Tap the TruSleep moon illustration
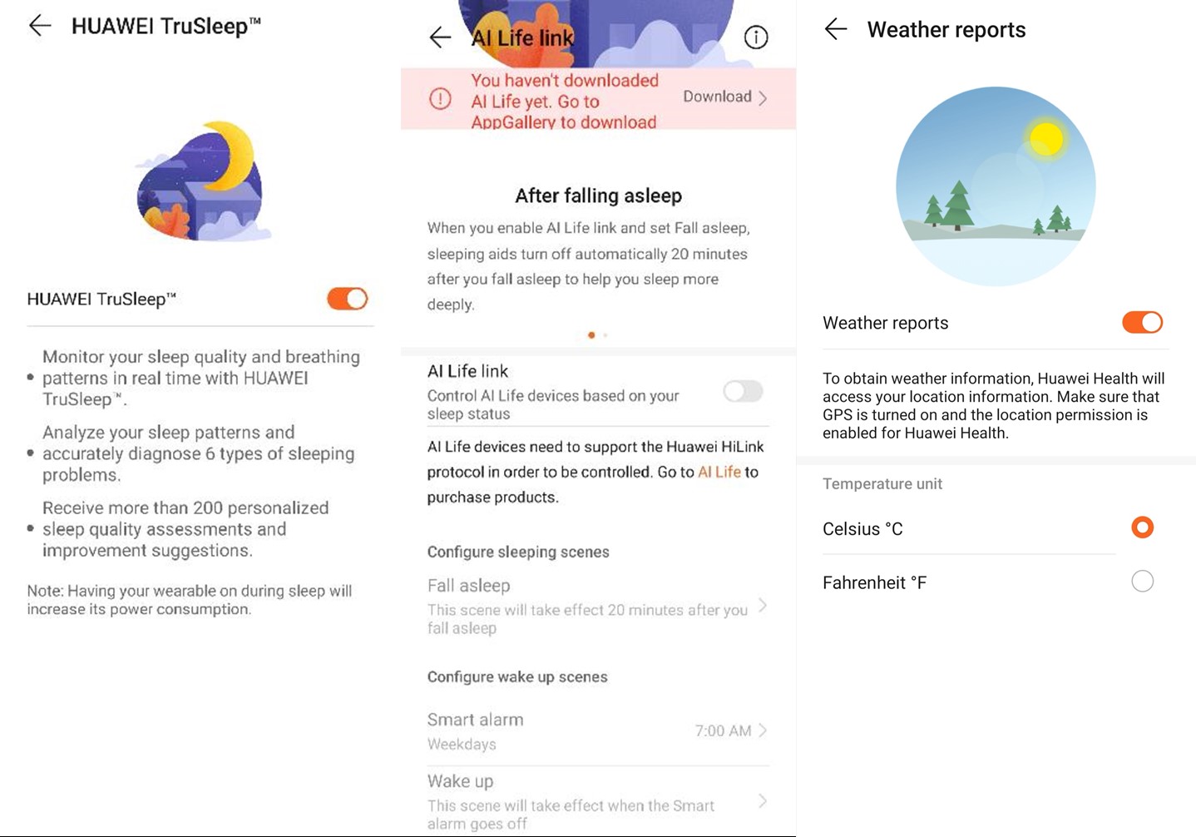Image resolution: width=1196 pixels, height=837 pixels. click(203, 181)
